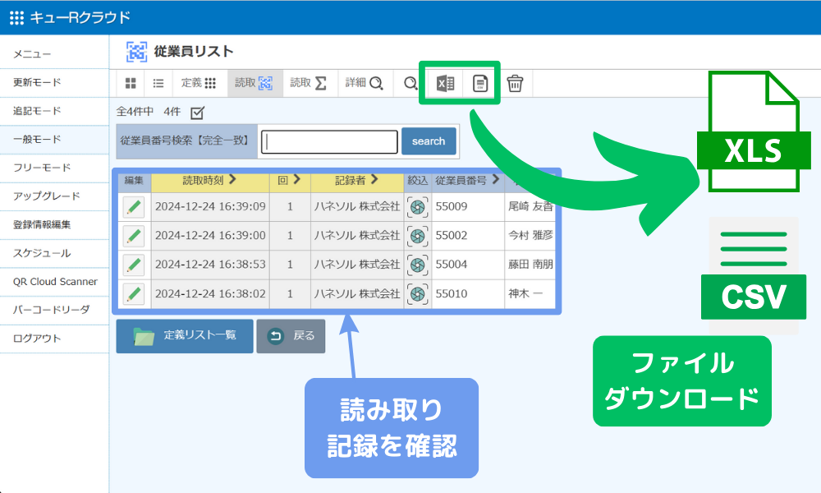Edit the row with 従業員番号 55004
Screen dimensions: 821x493
(x=134, y=265)
